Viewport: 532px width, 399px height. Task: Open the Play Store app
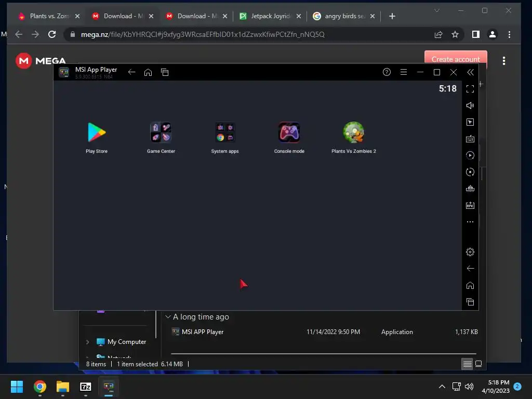[x=97, y=137]
